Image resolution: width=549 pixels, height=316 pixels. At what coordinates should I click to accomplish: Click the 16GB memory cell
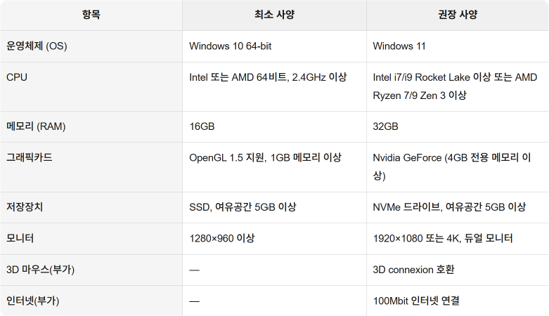point(202,126)
